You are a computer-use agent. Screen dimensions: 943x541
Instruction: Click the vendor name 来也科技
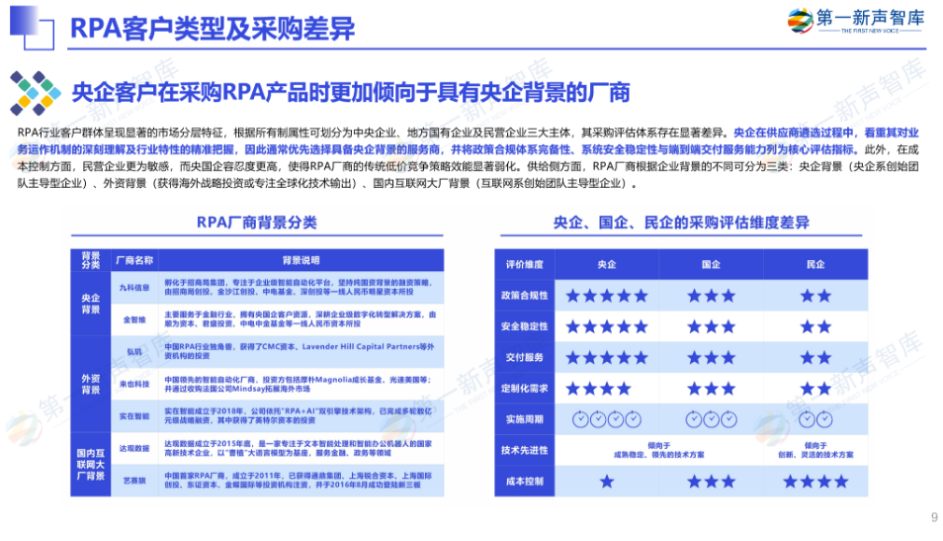[x=134, y=384]
